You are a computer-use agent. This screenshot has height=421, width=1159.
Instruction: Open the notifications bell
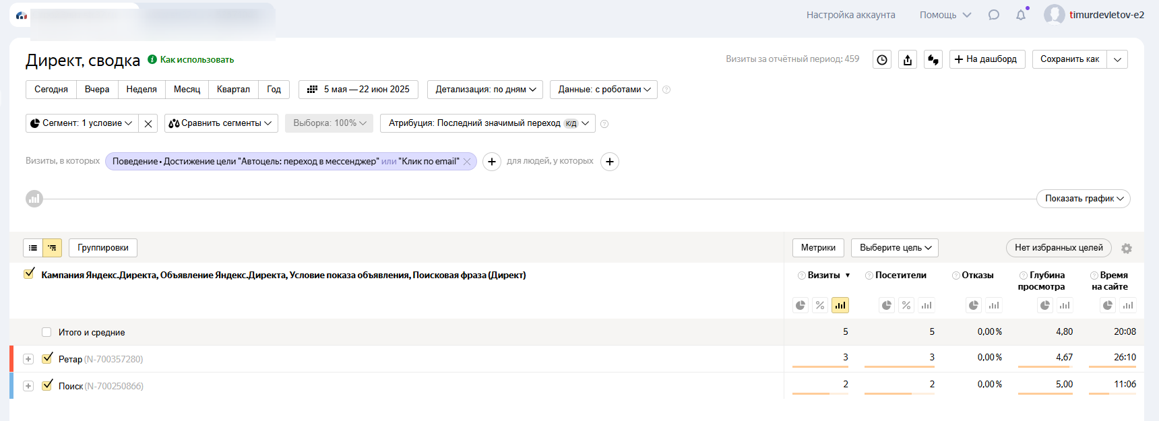[1021, 15]
